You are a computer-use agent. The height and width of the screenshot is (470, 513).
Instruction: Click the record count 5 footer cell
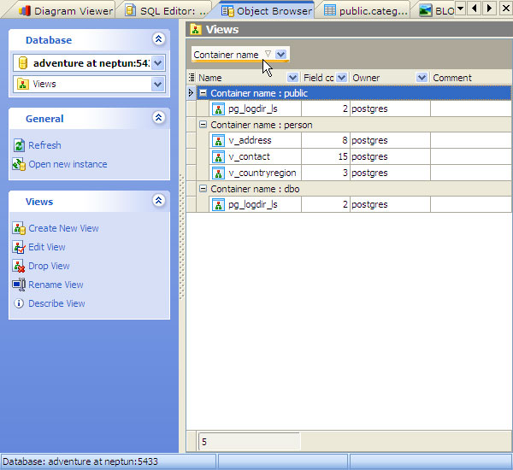(x=249, y=442)
